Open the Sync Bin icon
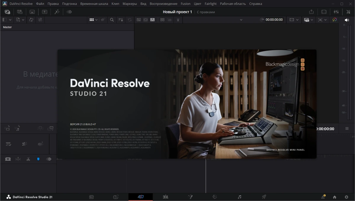Viewport: 355px width, 201px height. [20, 12]
